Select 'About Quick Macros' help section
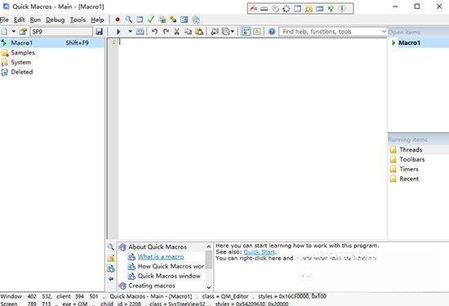This screenshot has width=449, height=306. pyautogui.click(x=158, y=246)
